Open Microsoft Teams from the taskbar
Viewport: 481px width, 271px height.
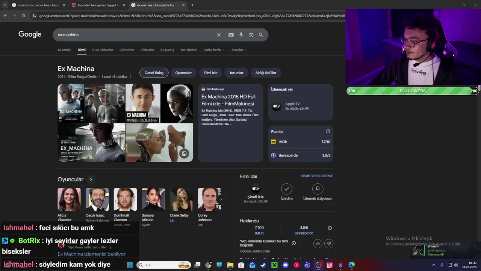(307, 265)
